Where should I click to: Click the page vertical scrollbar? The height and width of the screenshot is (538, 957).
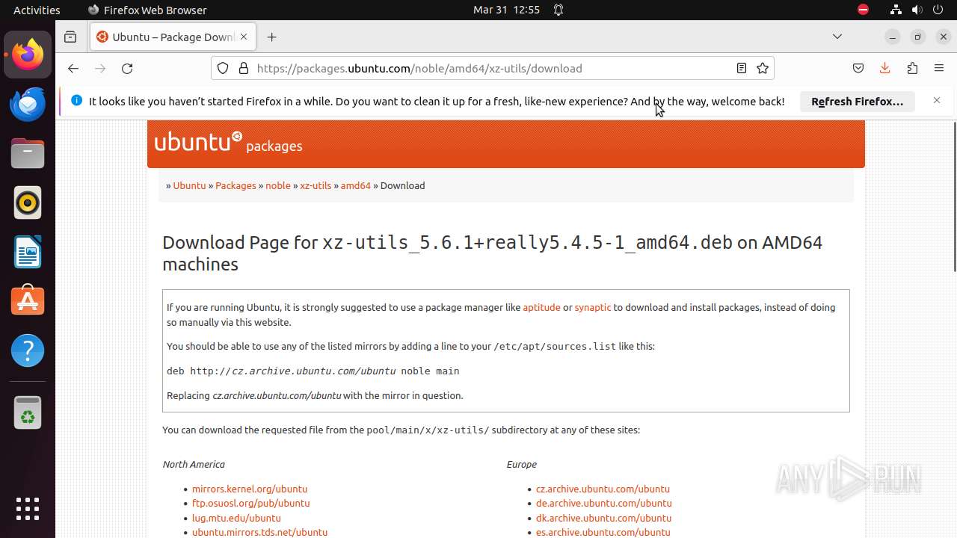coord(953,197)
